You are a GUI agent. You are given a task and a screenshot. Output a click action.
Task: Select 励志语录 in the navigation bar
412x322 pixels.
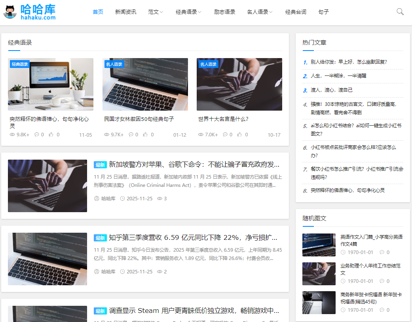[x=224, y=12]
